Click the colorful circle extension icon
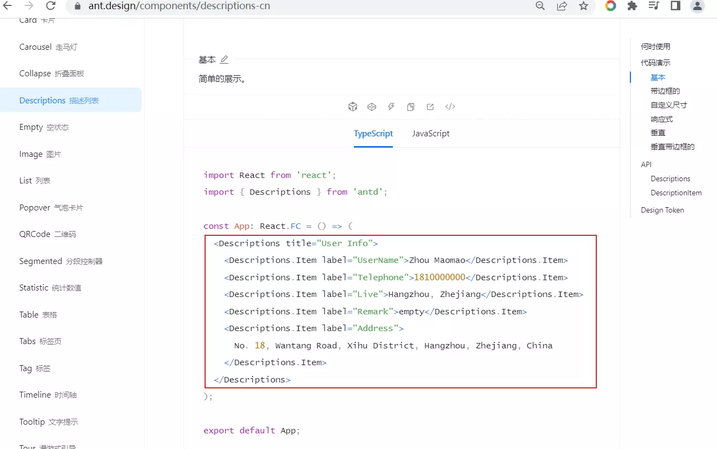Screen dimensions: 717x449 (x=610, y=6)
